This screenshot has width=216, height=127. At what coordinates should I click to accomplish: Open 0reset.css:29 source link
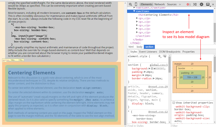pyautogui.click(x=158, y=87)
